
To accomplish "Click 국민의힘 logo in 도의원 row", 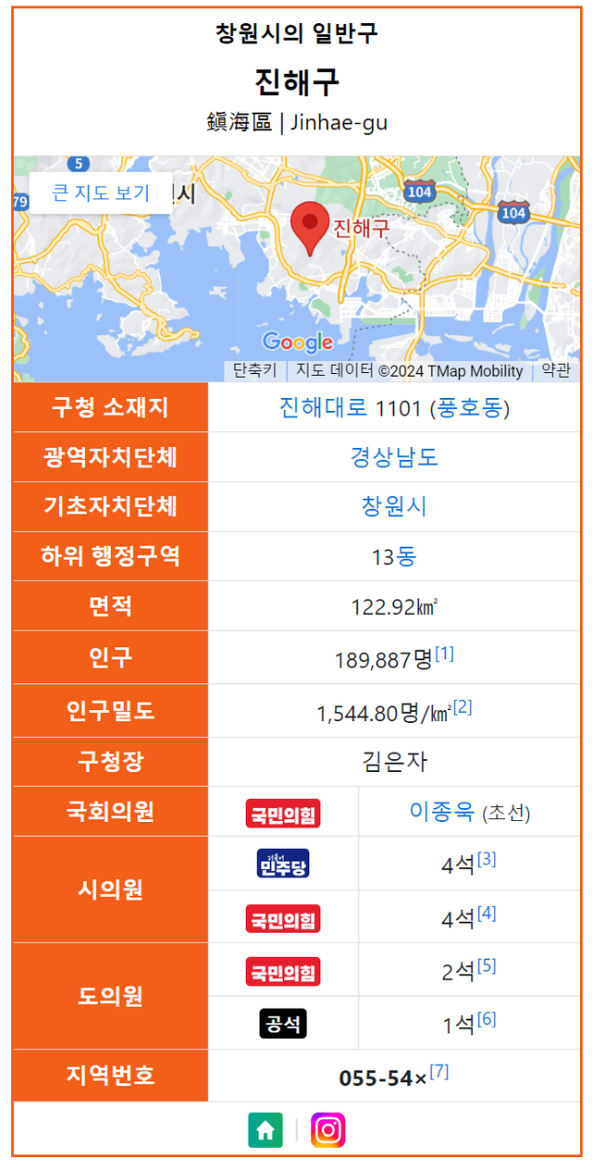I will [x=283, y=971].
